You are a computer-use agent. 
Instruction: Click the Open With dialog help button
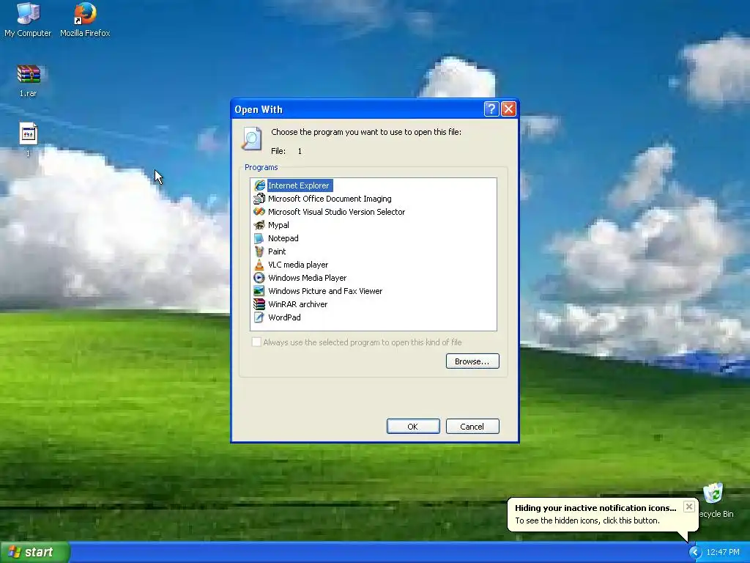pyautogui.click(x=491, y=109)
